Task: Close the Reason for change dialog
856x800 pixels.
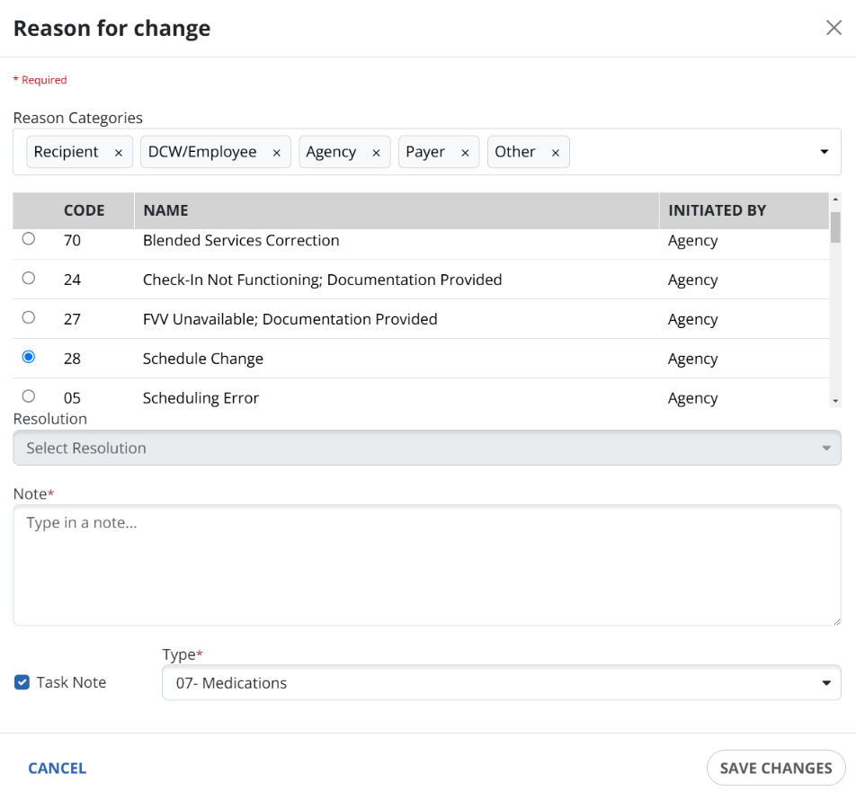Action: tap(834, 28)
